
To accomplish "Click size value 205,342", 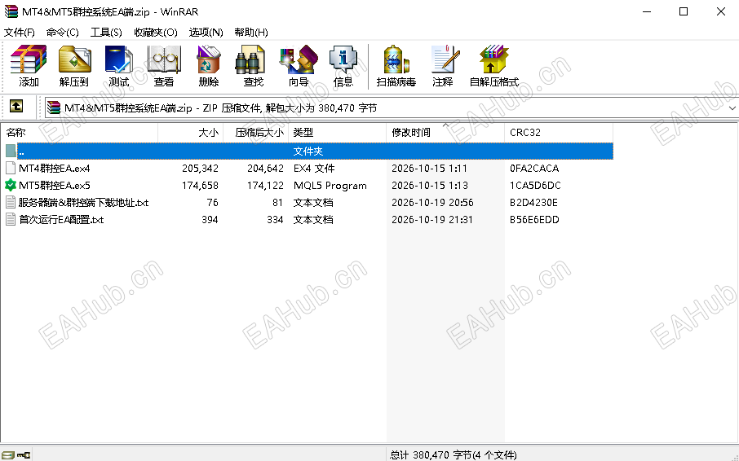I will (x=200, y=168).
